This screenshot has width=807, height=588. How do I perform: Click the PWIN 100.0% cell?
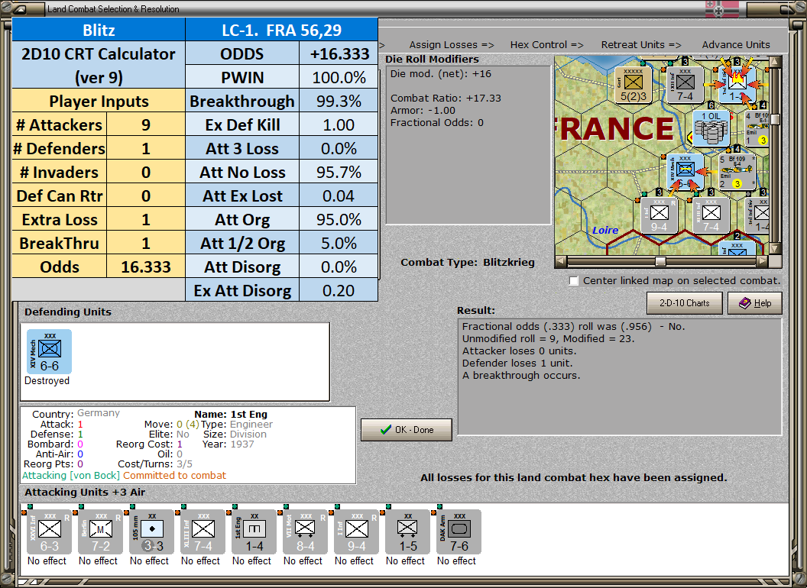tap(339, 78)
